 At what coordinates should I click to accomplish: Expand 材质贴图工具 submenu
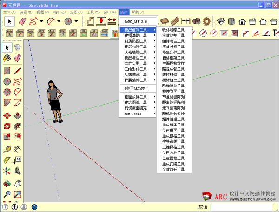coord(138,41)
